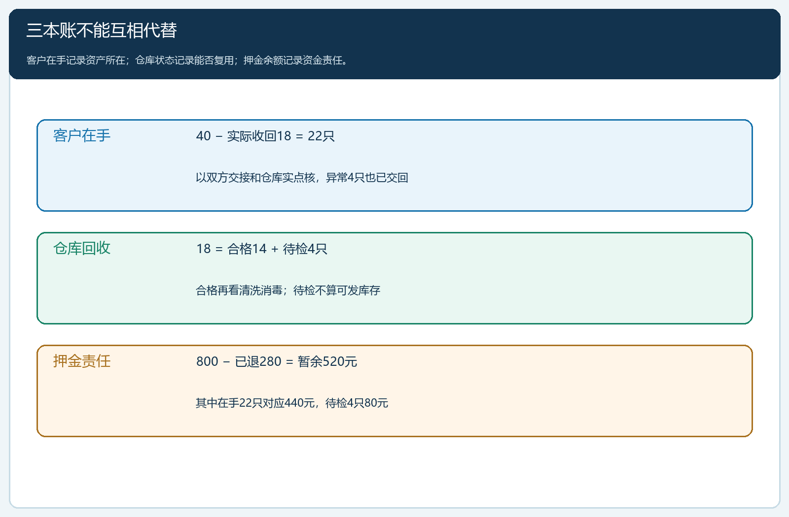
Task: Select the 仓库回收 card heading
Action: [x=82, y=248]
